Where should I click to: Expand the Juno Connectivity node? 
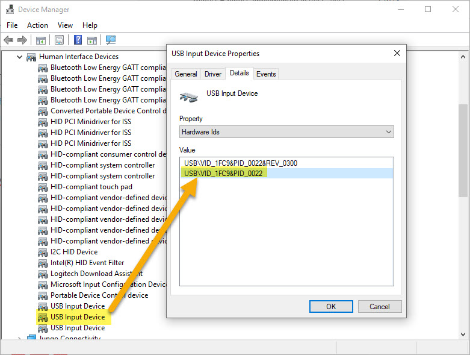click(x=20, y=339)
